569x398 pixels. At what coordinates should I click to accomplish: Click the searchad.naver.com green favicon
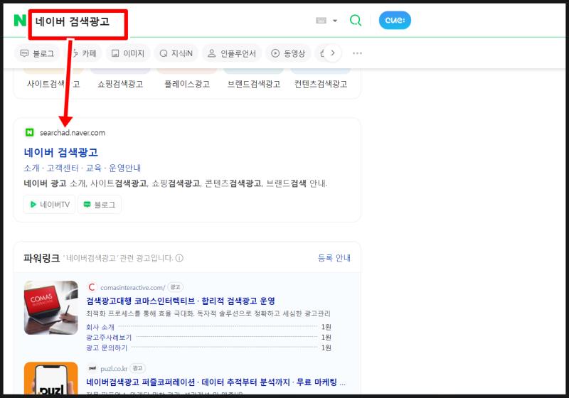click(29, 133)
